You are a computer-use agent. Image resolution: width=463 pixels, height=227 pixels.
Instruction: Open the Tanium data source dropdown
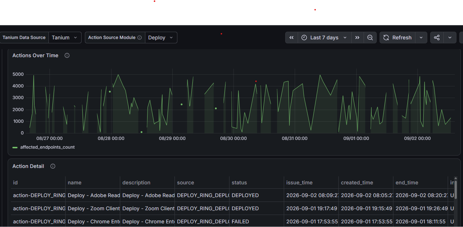65,38
